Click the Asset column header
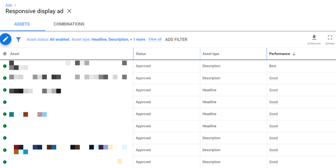This screenshot has width=336, height=168. coord(15,54)
